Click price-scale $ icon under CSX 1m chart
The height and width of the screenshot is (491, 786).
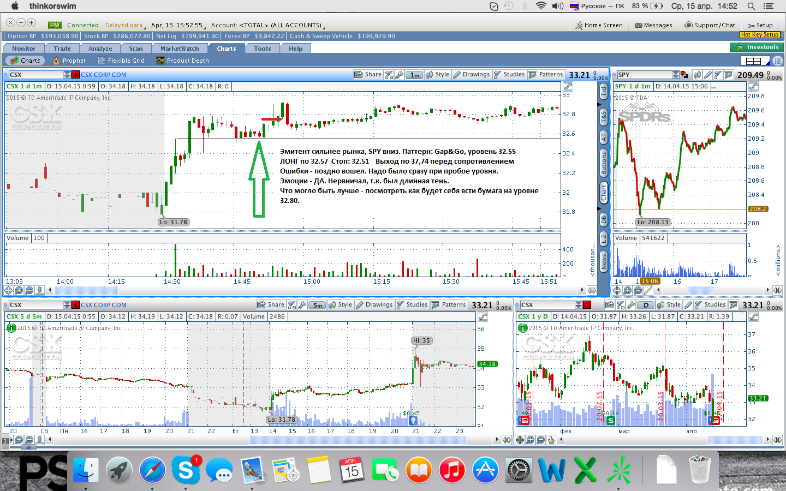click(x=40, y=290)
